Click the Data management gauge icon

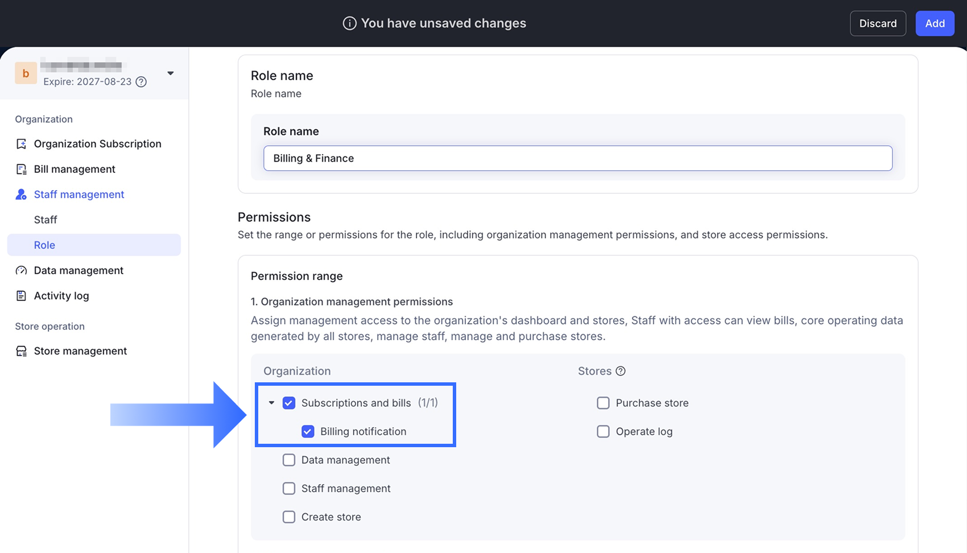[x=21, y=271]
